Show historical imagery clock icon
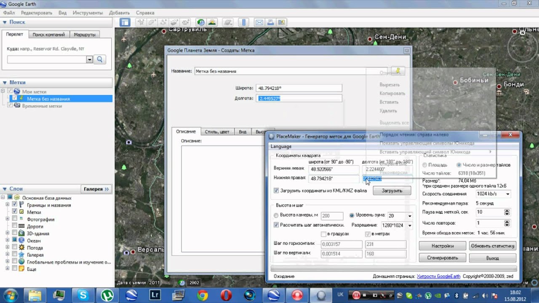Image resolution: width=539 pixels, height=303 pixels. click(201, 22)
